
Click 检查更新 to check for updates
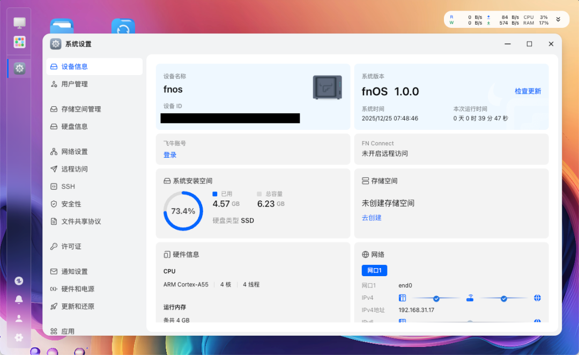pyautogui.click(x=527, y=91)
